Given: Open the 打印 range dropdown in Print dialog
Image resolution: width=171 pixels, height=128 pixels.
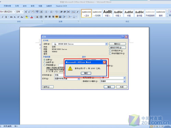Looking at the screenshot, I should [79, 79].
